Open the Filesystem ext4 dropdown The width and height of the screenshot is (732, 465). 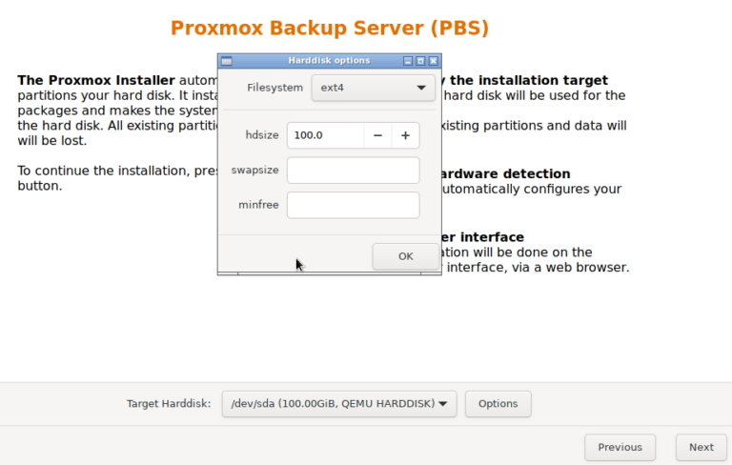point(373,88)
